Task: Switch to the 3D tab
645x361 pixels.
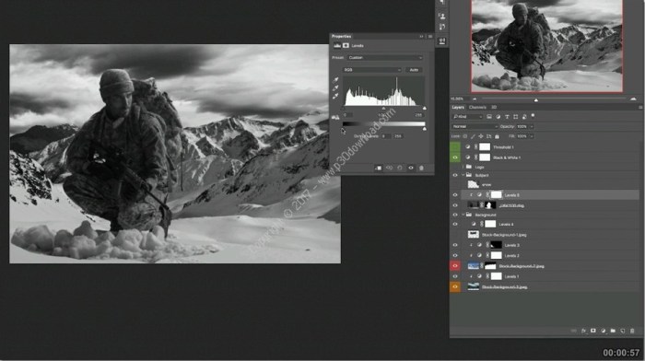Action: [x=494, y=108]
